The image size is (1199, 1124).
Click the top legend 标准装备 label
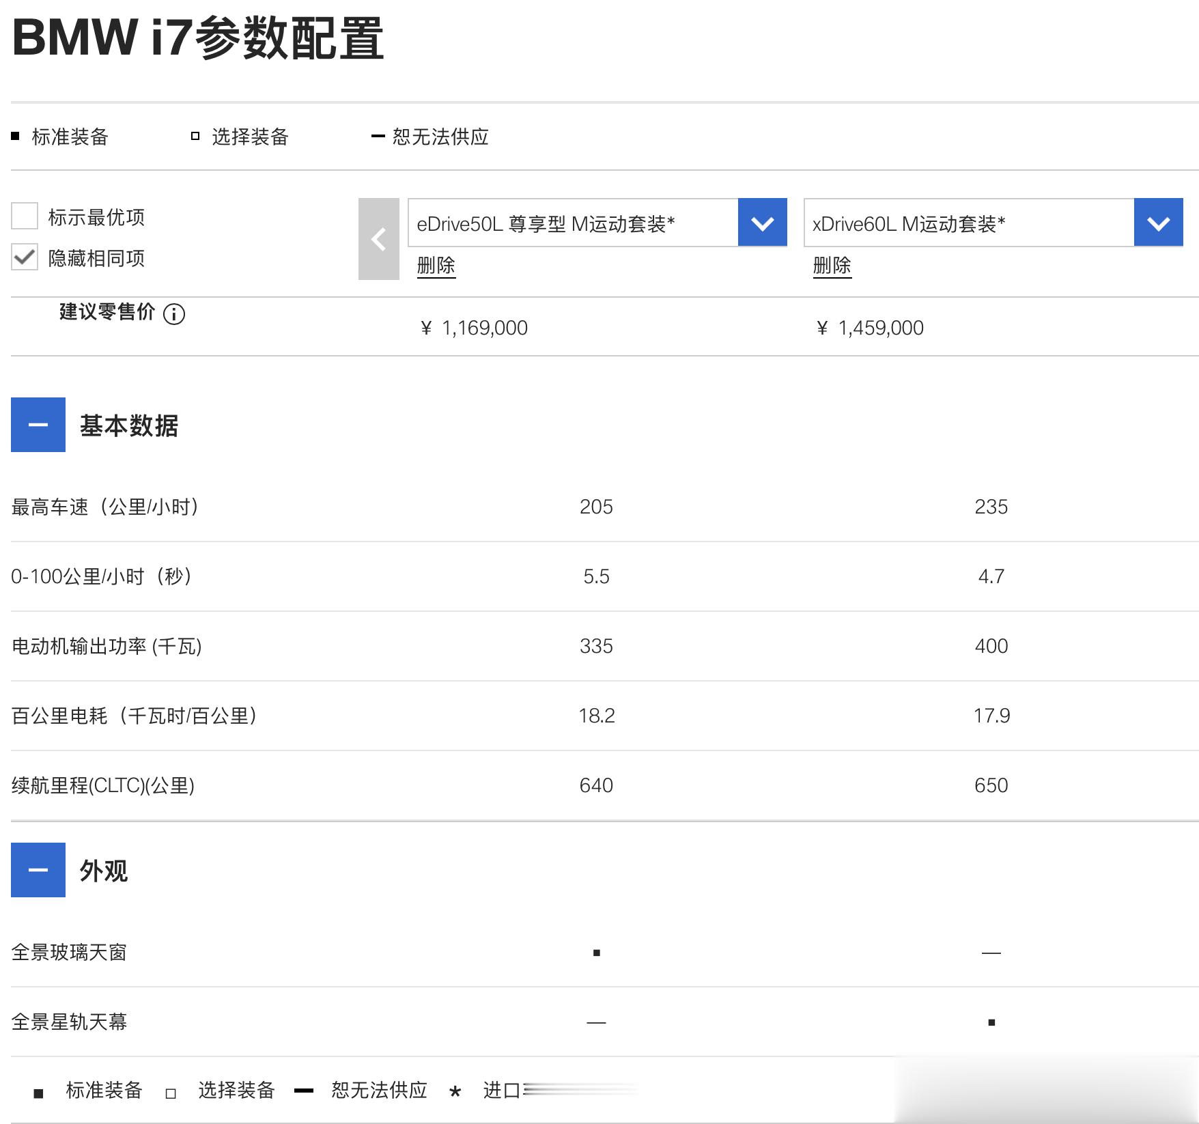pos(70,137)
